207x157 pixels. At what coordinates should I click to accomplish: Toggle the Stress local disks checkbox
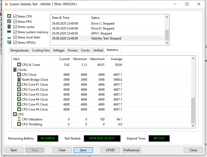[x=15, y=37]
